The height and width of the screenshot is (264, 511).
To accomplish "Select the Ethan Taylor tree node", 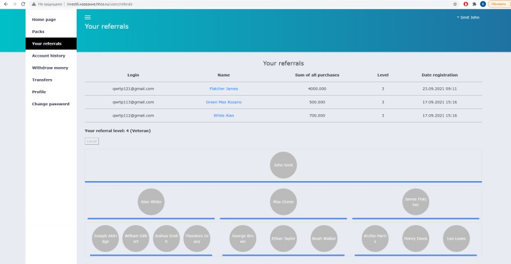I will coord(283,238).
